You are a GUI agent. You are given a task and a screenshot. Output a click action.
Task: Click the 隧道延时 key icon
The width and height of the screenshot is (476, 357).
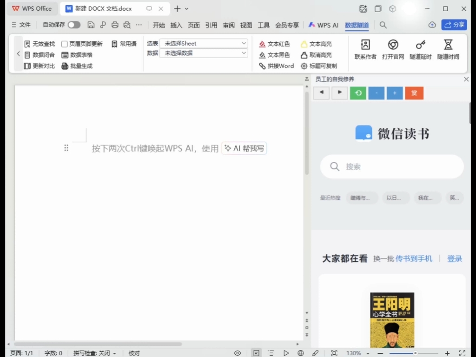click(420, 45)
